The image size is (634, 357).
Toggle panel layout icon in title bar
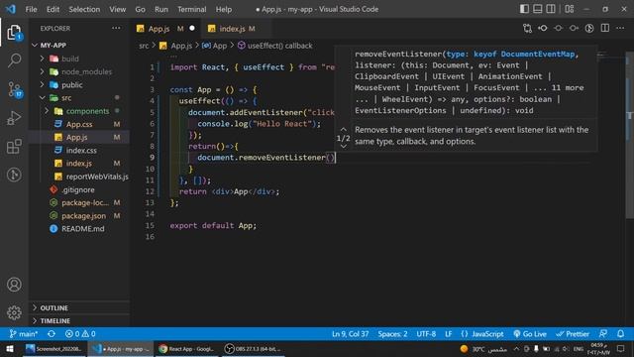point(537,9)
